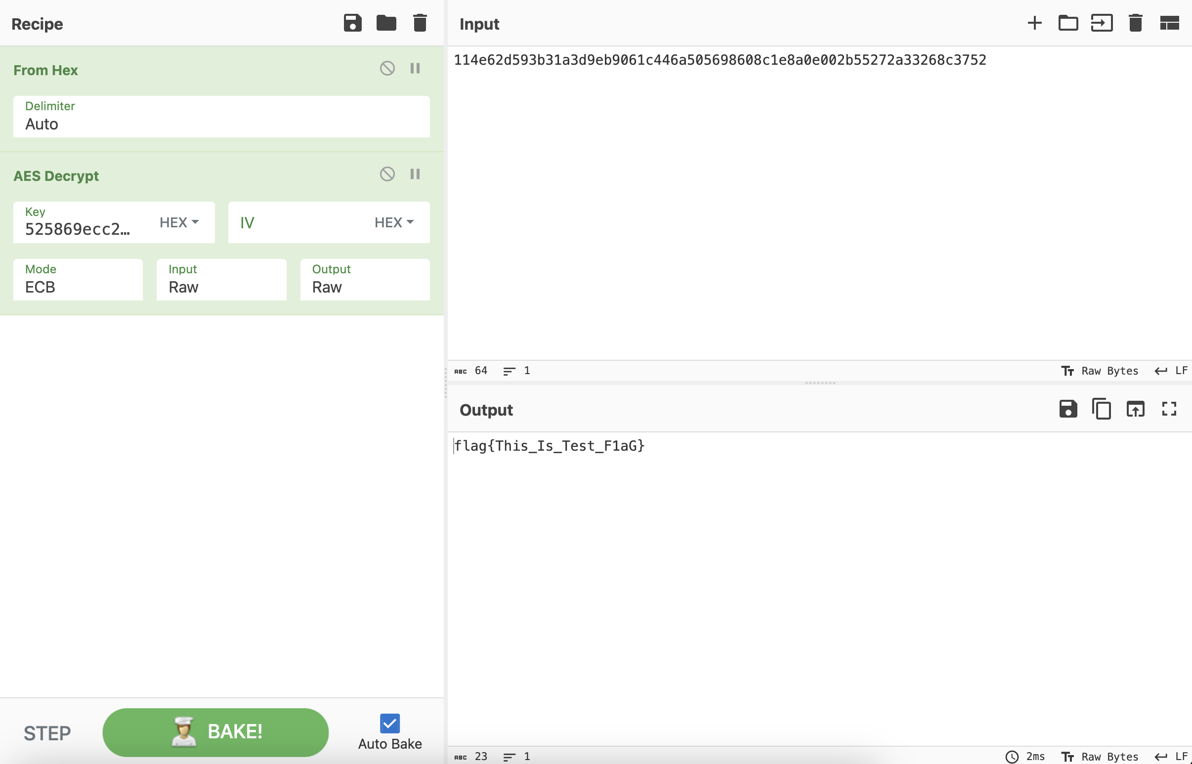Click the STEP button
This screenshot has width=1192, height=764.
tap(47, 733)
